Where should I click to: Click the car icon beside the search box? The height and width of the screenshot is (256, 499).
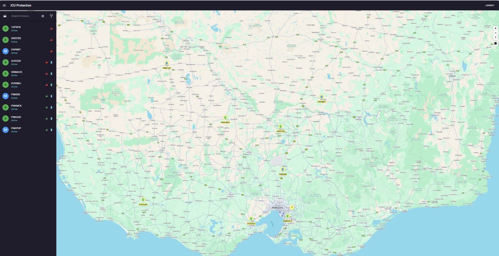(x=5, y=16)
